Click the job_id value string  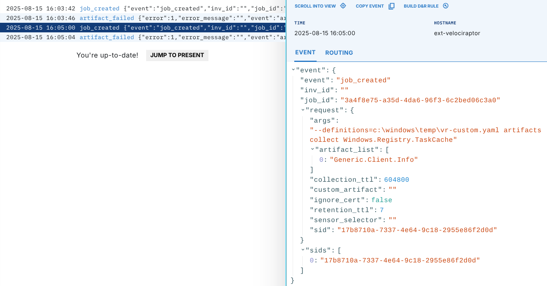pos(420,100)
